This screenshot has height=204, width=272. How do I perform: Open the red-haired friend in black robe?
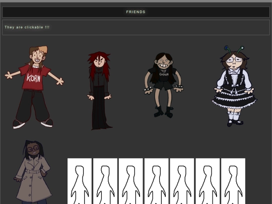(99, 91)
